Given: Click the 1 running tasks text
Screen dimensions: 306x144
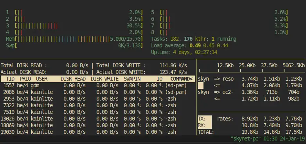Looking at the screenshot, I should click(224, 39).
